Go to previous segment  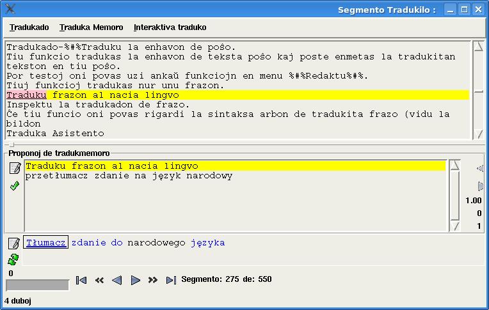point(117,280)
